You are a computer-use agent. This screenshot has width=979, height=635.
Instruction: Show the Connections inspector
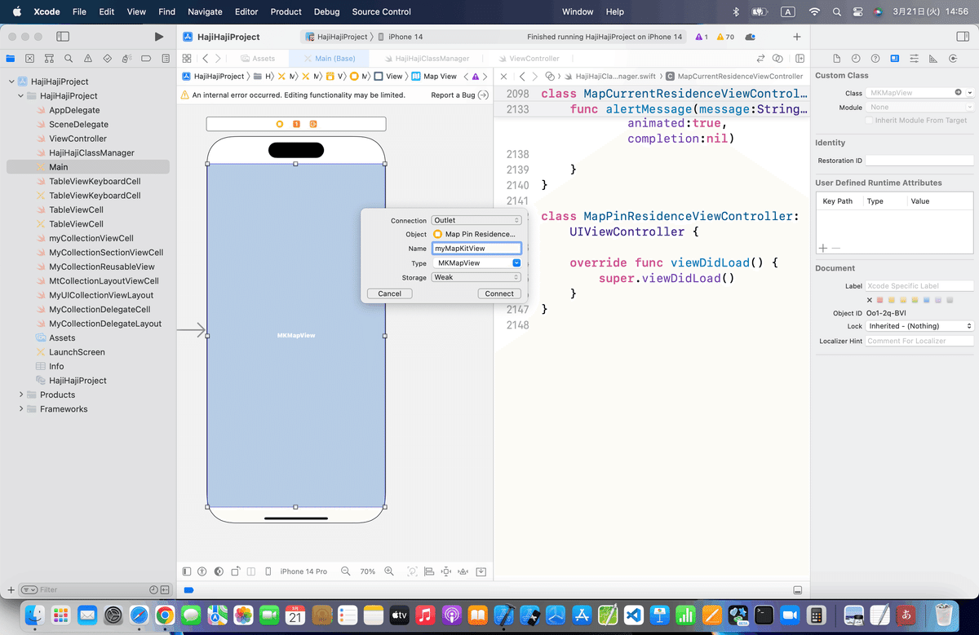[x=954, y=59]
